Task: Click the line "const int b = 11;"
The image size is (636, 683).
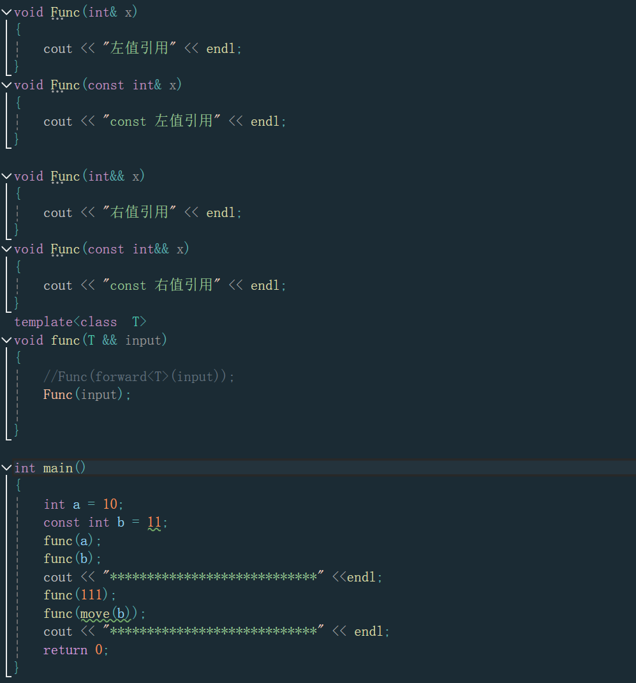Action: coord(105,522)
